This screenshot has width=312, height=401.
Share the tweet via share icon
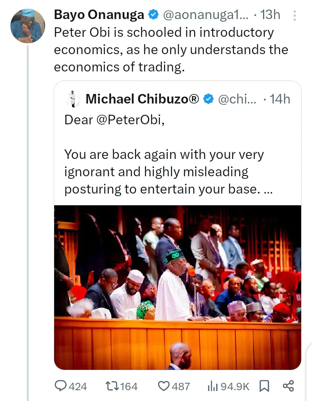[x=288, y=386]
